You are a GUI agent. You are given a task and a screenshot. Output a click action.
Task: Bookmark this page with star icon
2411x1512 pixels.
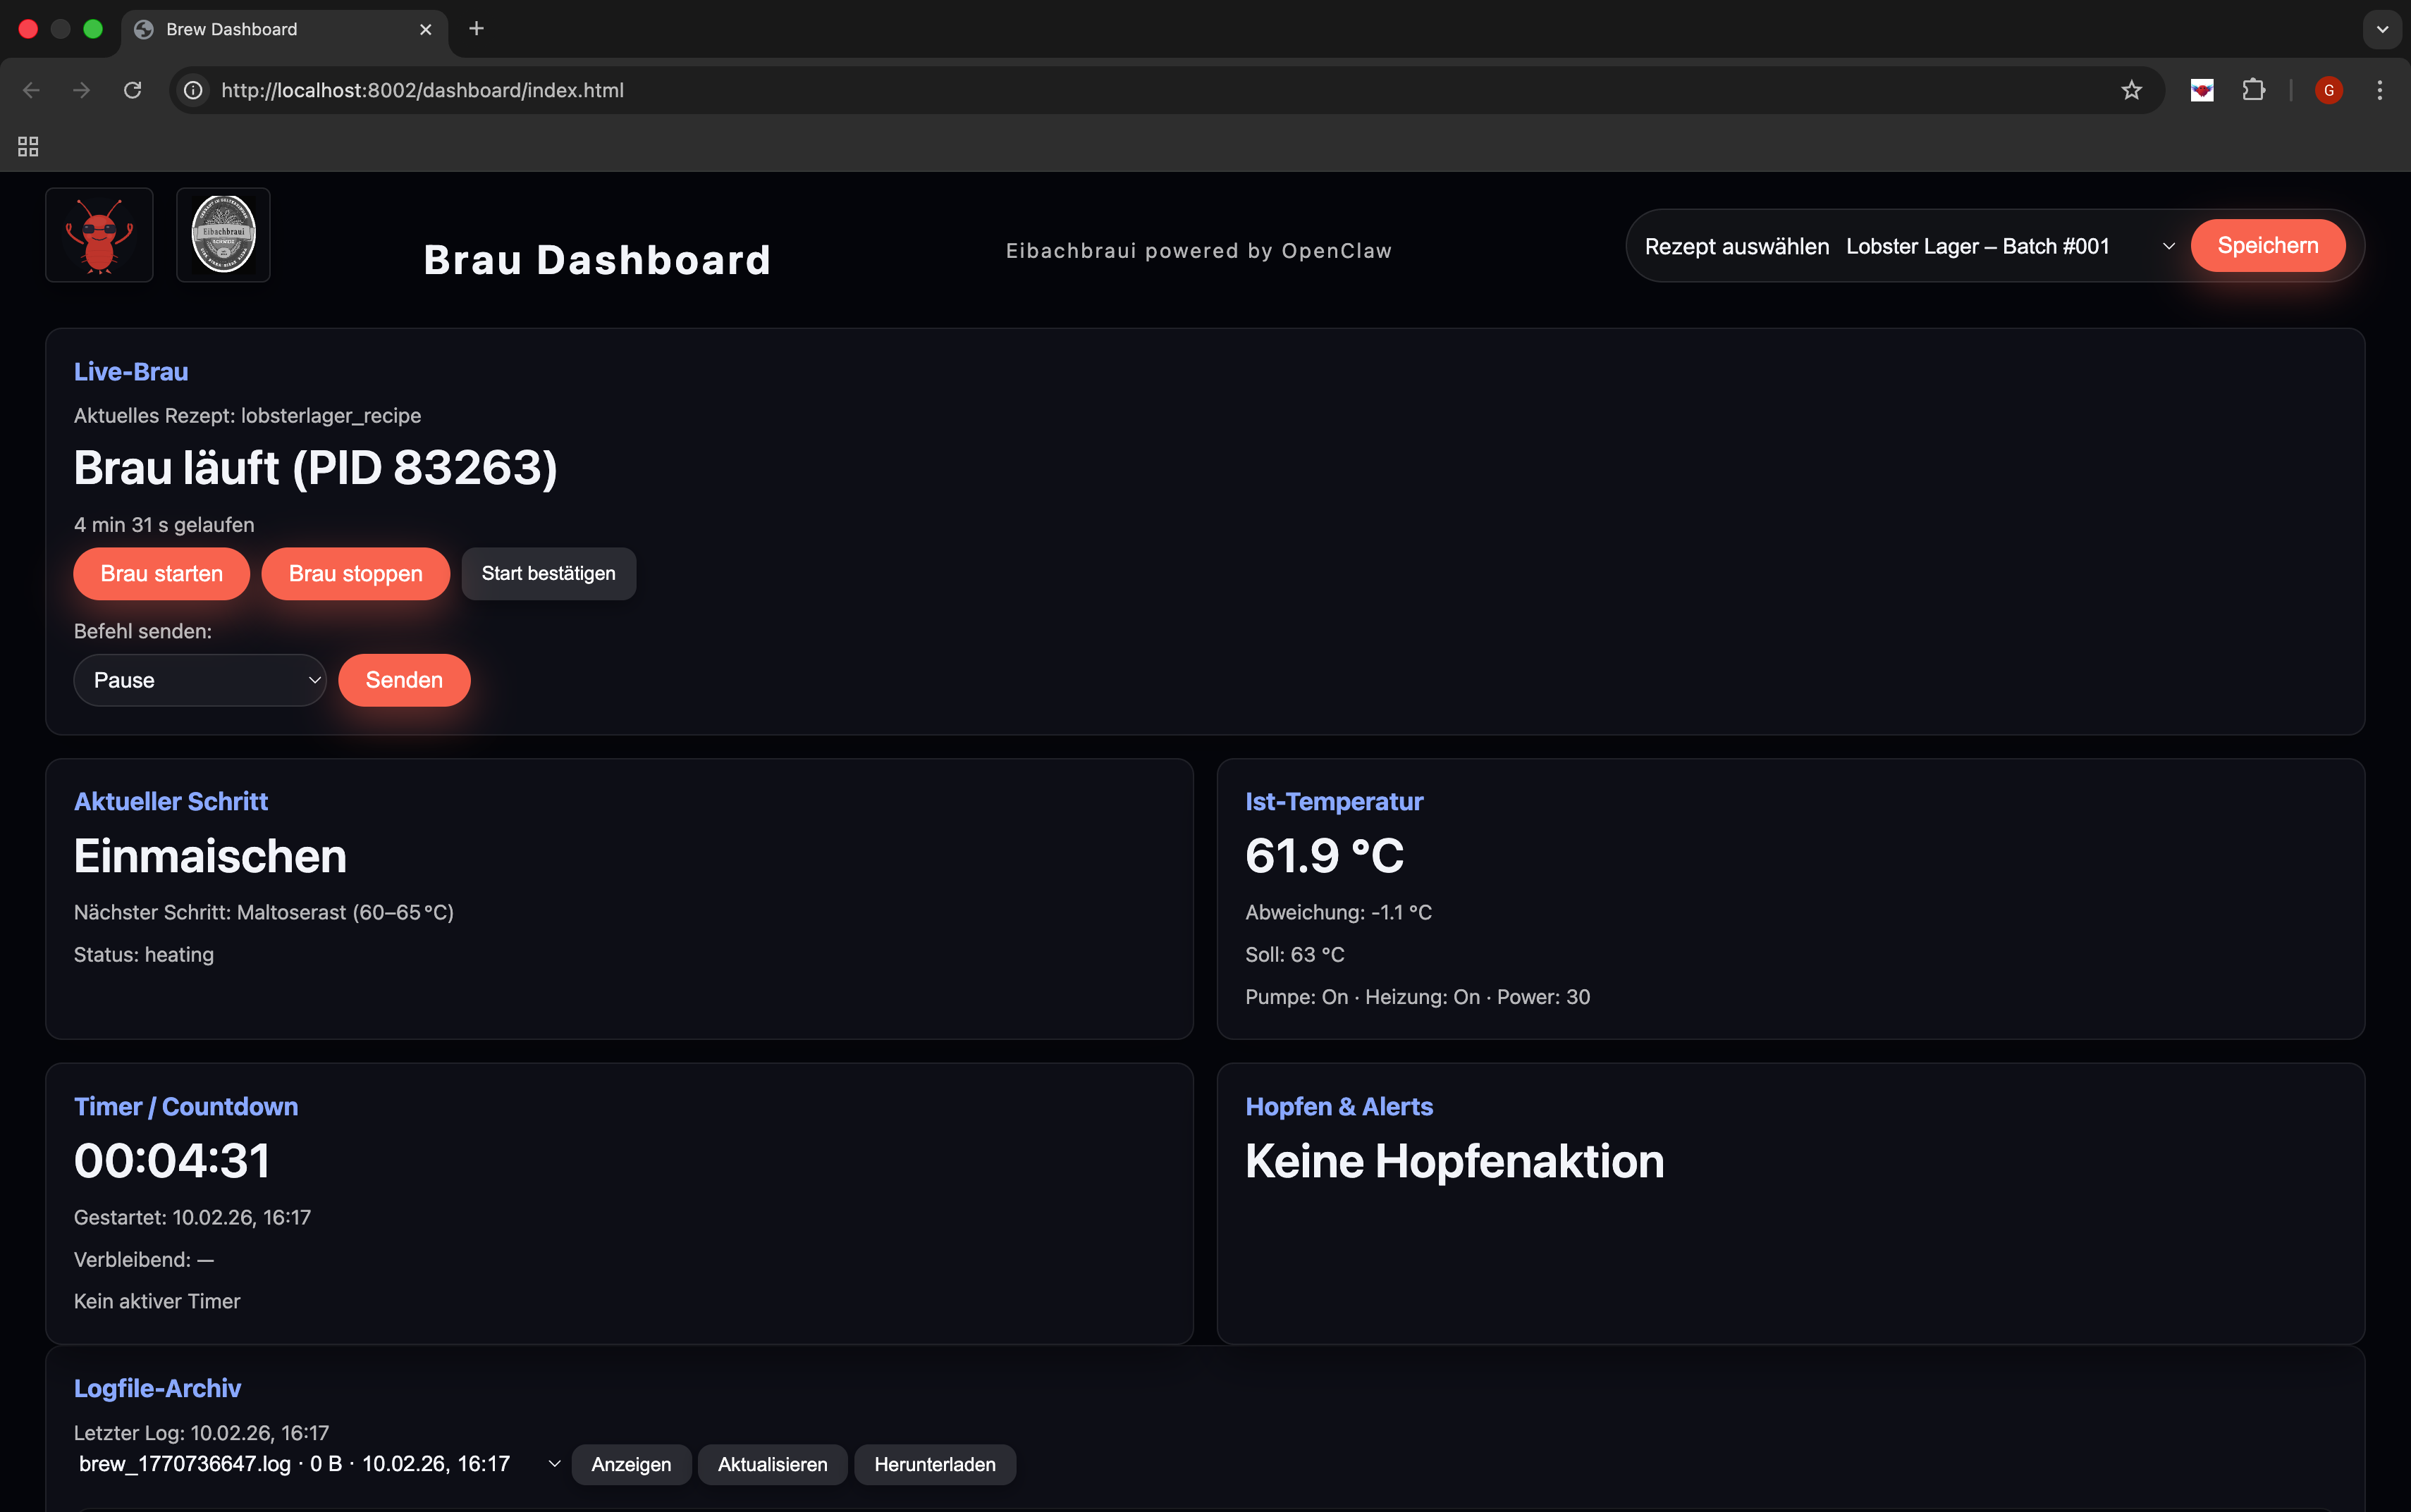[x=2131, y=90]
